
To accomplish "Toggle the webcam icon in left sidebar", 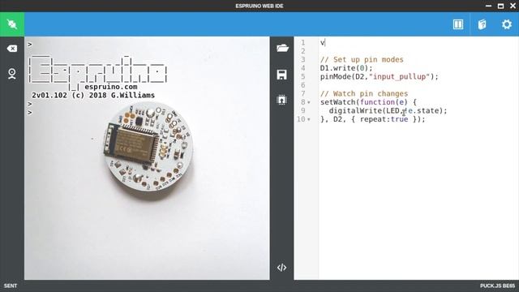I will click(x=12, y=74).
